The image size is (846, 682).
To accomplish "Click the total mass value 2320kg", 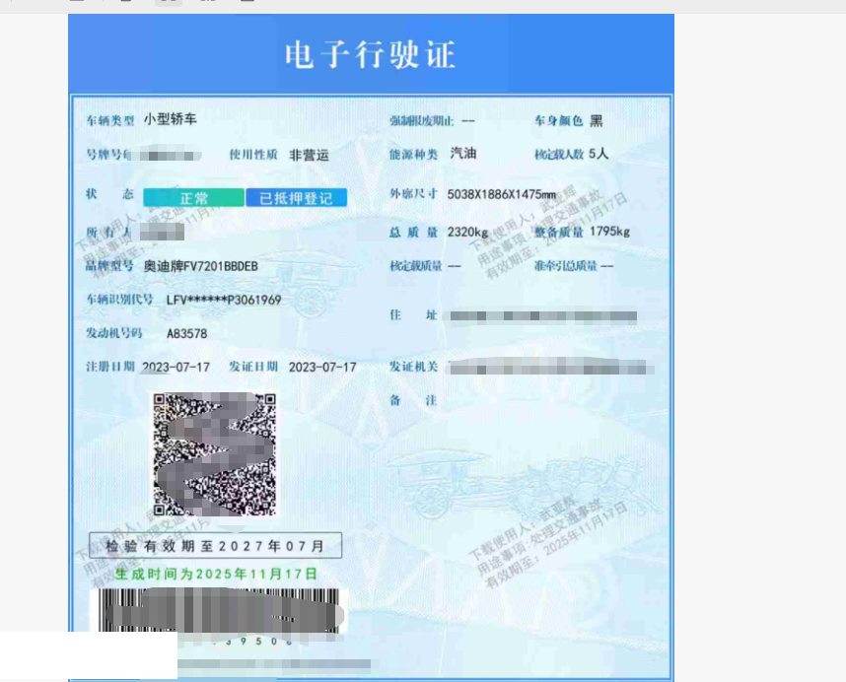I will (x=467, y=233).
